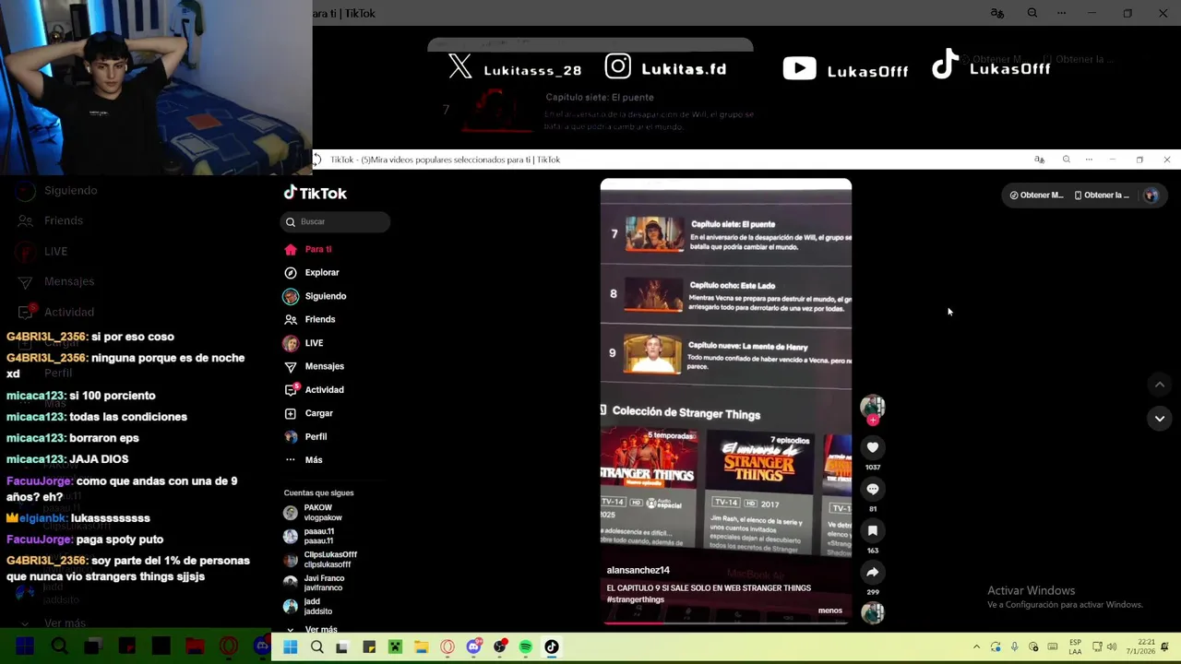Open the header profile avatar menu
The width and height of the screenshot is (1181, 664).
[1151, 195]
